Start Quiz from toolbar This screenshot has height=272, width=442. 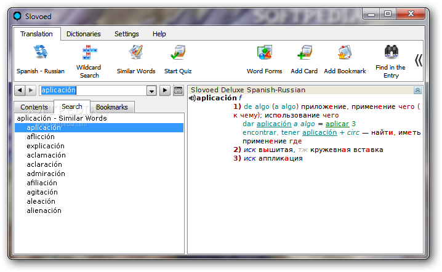(178, 59)
